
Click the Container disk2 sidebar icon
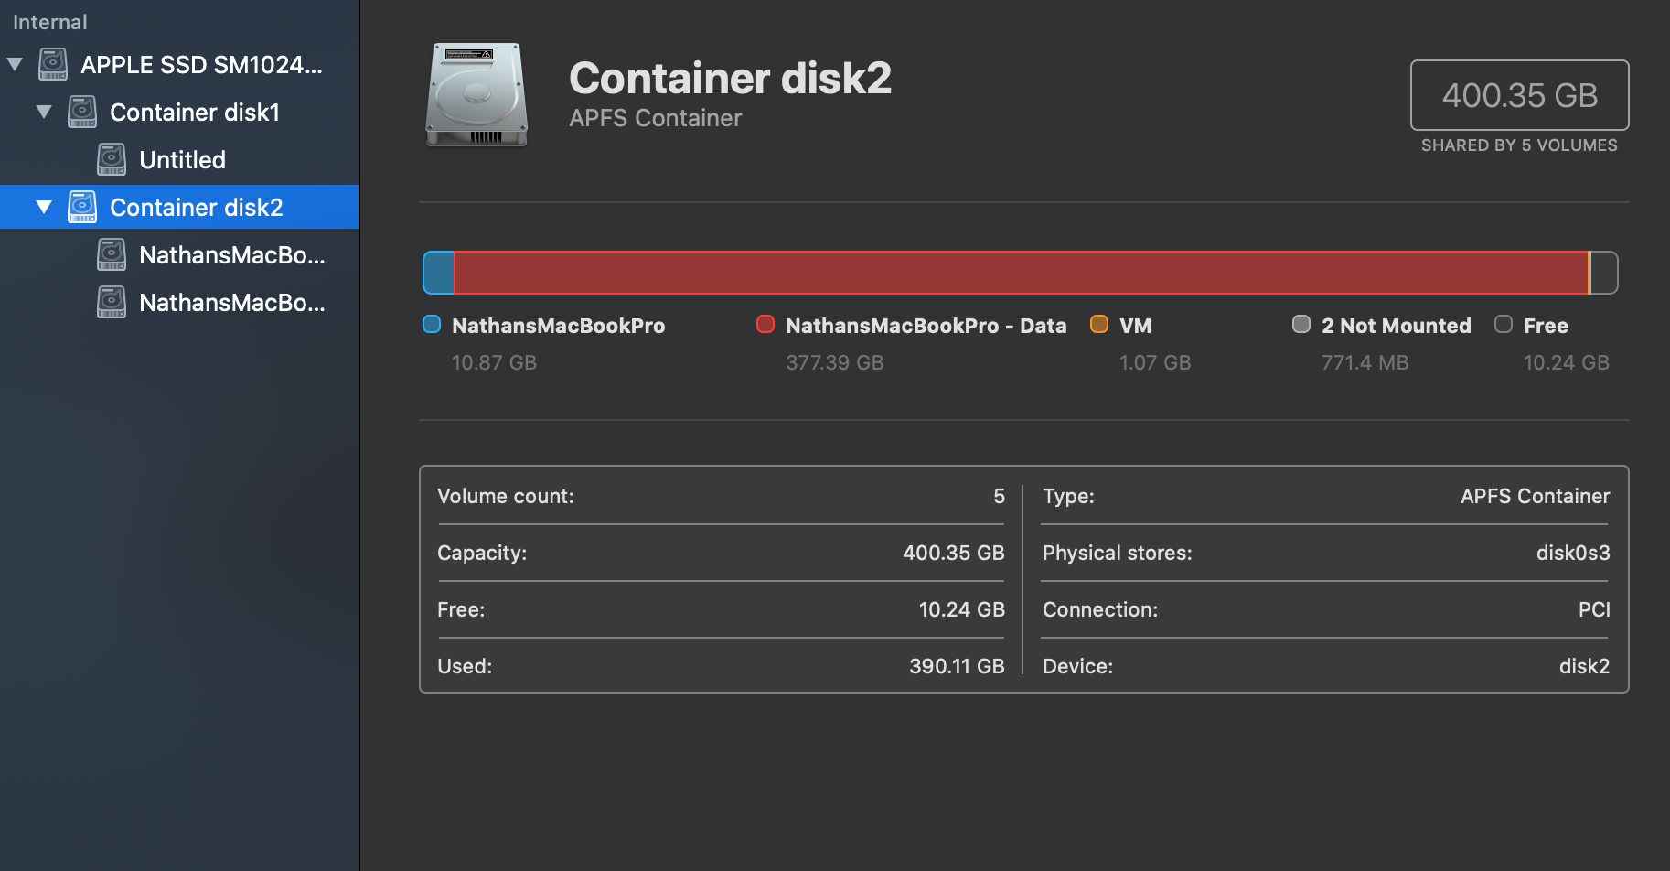pyautogui.click(x=82, y=208)
